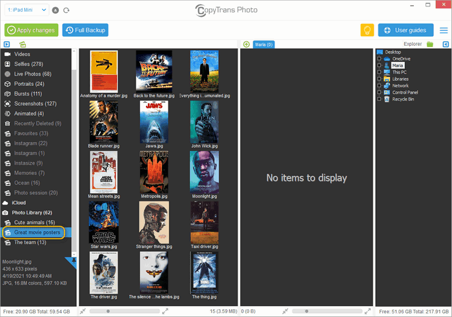Click shrink thumbnails icon in iPad pane
This screenshot has width=452, height=317.
click(83, 311)
